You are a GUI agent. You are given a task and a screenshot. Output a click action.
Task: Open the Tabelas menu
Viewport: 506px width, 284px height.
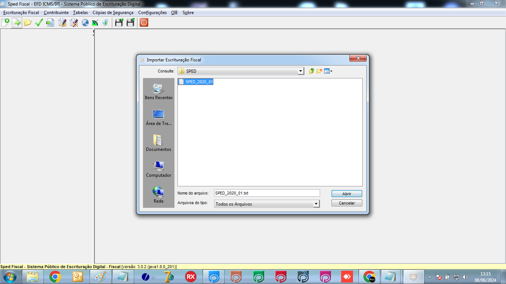(x=80, y=13)
